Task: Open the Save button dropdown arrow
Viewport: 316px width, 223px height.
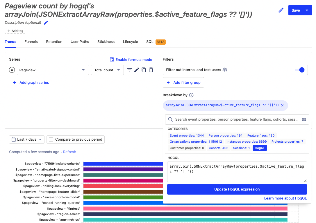Action: 307,10
